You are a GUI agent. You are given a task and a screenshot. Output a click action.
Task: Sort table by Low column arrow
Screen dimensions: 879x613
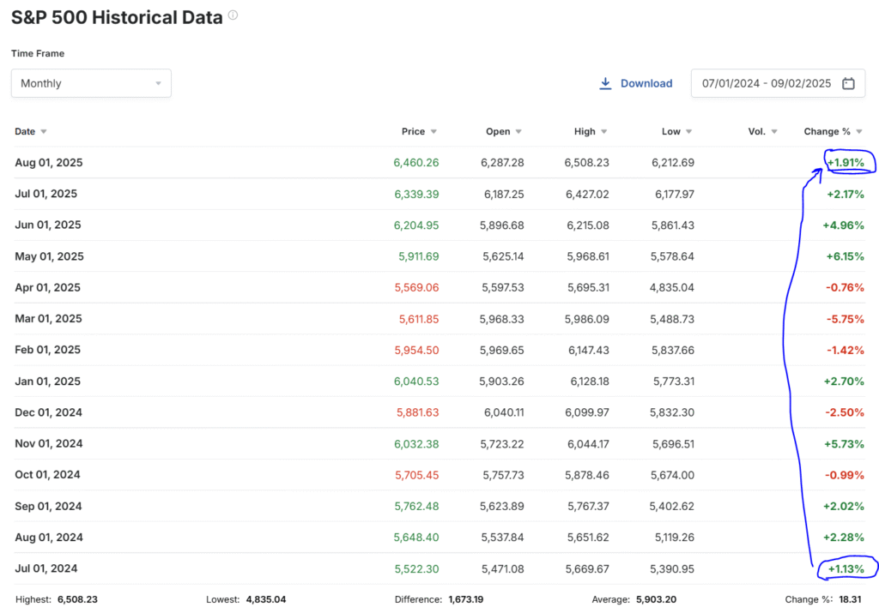[x=689, y=131]
